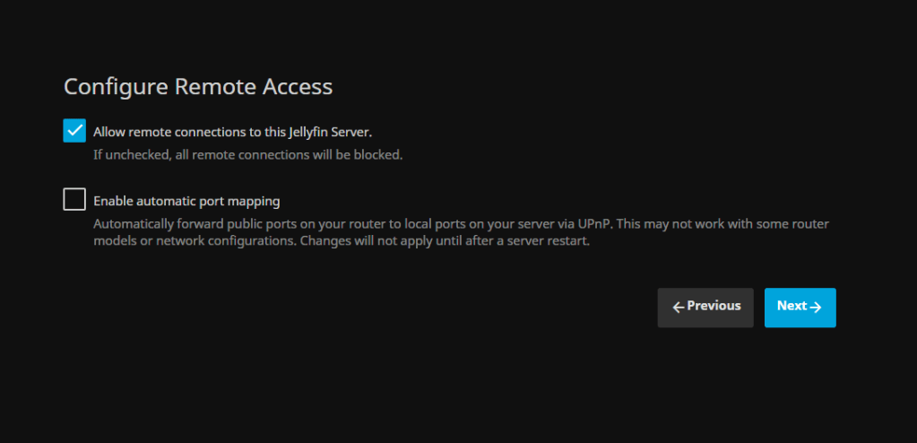917x443 pixels.
Task: Click the "Enable automatic port mapping" label
Action: (186, 201)
